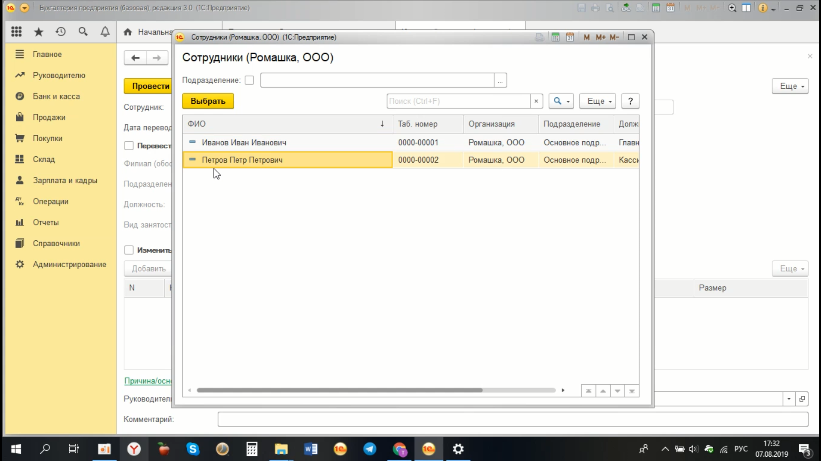
Task: Click the Выбрать button
Action: pos(208,101)
